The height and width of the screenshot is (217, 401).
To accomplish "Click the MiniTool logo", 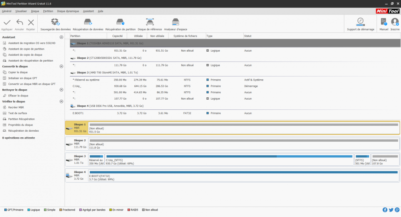I will pos(387,11).
